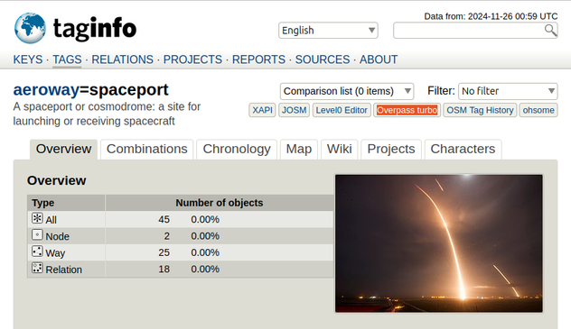Open REPORTS navigation link
The image size is (571, 329).
[258, 59]
